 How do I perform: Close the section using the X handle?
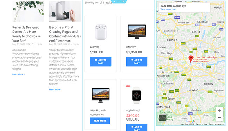point(123,1)
